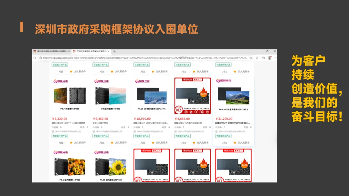
Task: Switch to the first browser tab
Action: pos(52,51)
